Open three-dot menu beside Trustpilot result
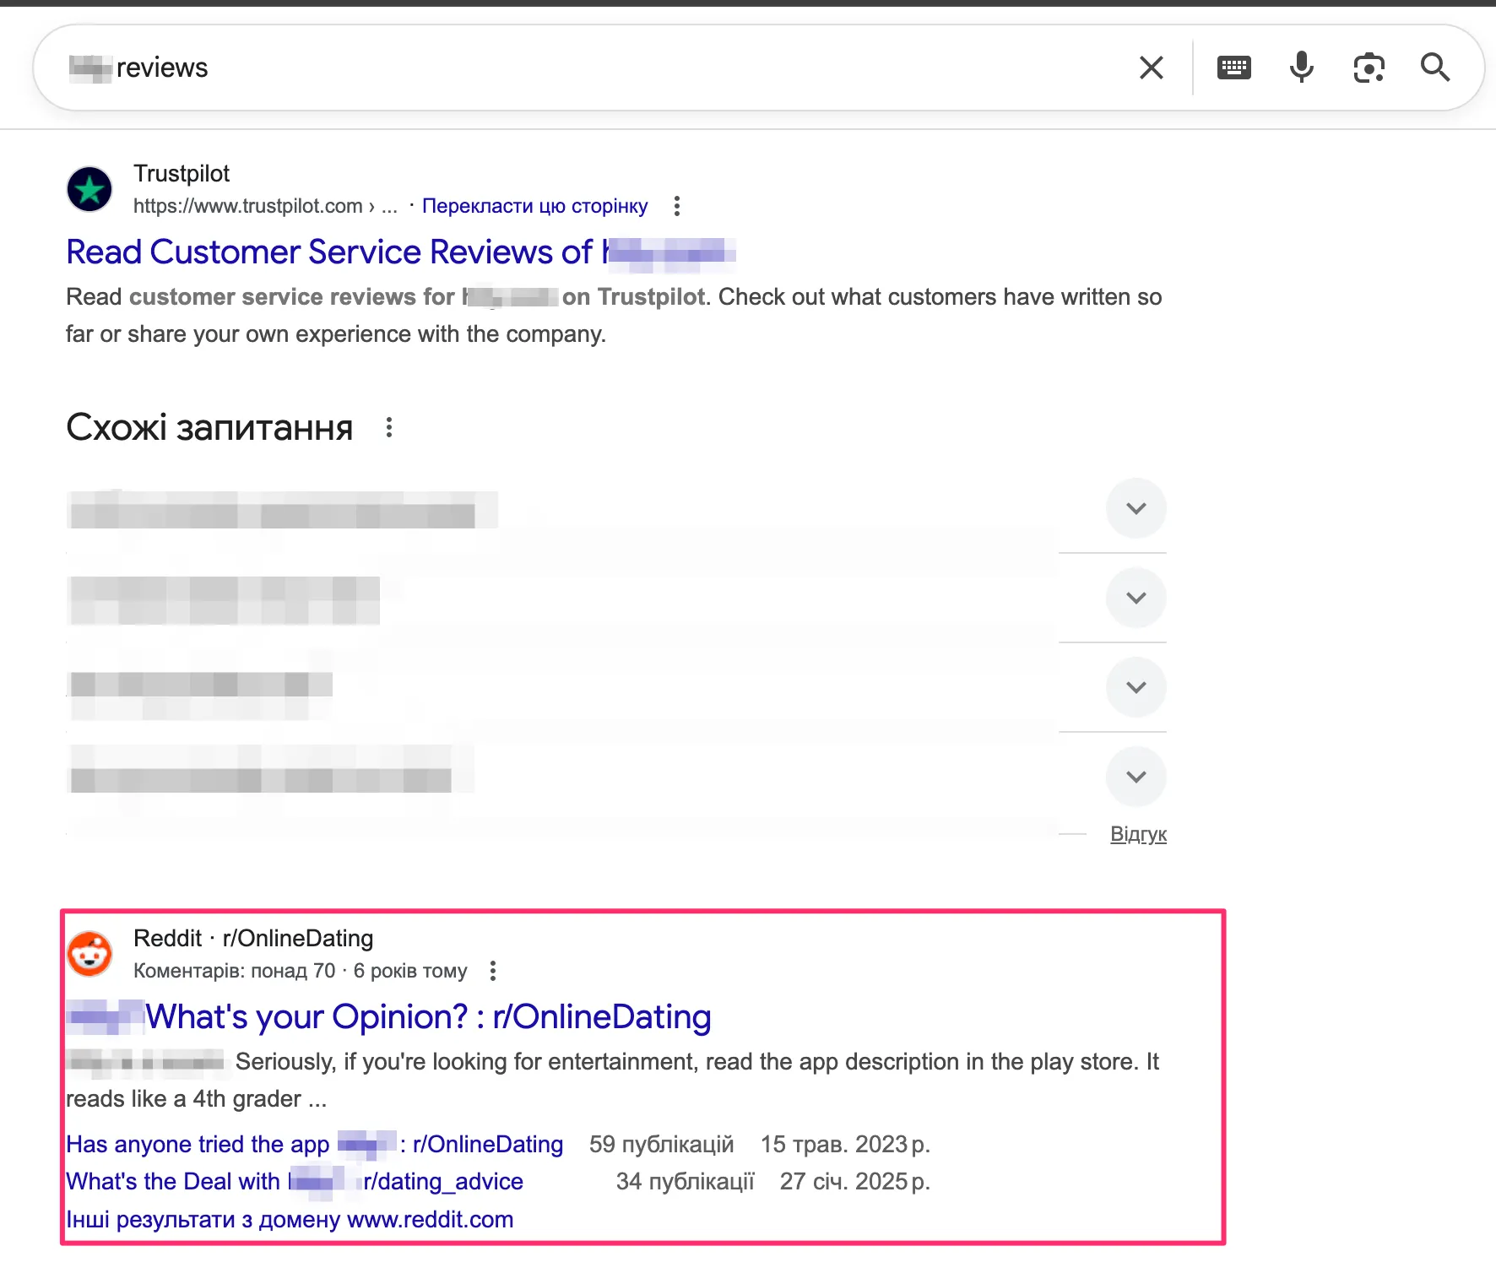 676,206
